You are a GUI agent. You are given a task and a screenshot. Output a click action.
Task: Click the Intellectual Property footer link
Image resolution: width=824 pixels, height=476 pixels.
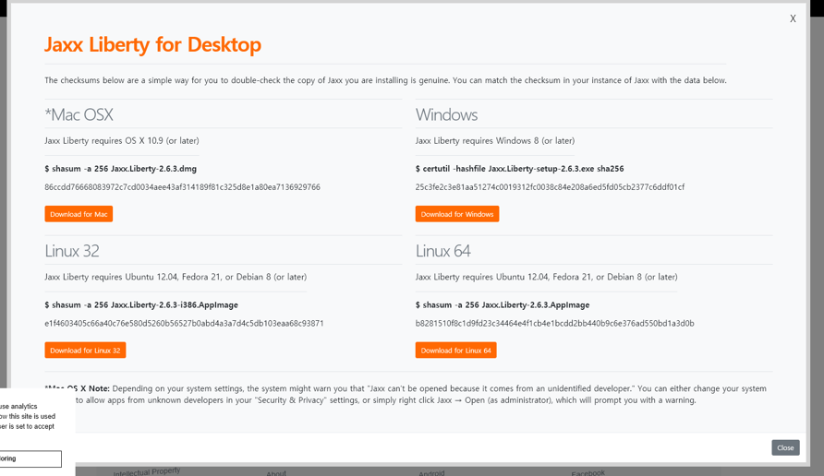(x=147, y=471)
